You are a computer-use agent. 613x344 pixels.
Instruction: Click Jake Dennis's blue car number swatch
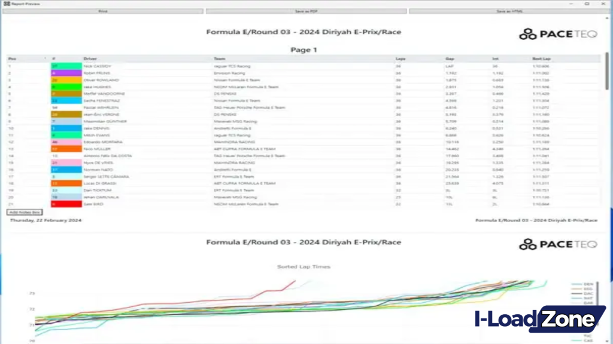pos(66,128)
